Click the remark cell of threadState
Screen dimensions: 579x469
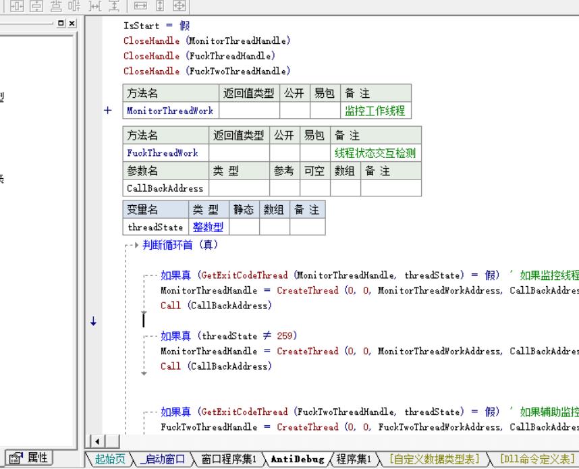coord(307,227)
